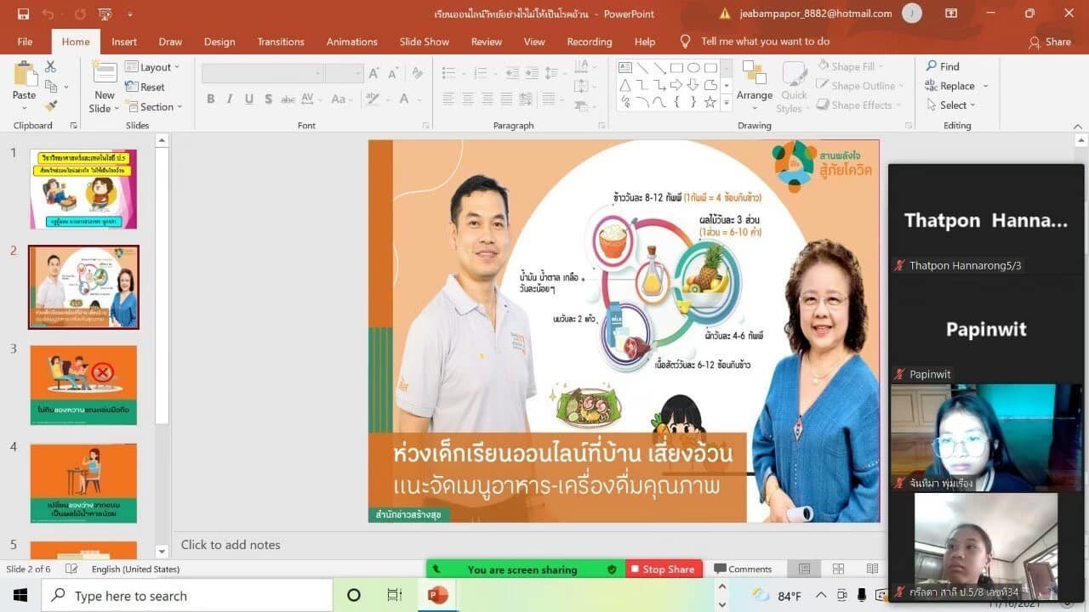
Task: Pick the right arrow block shape
Action: click(x=676, y=85)
